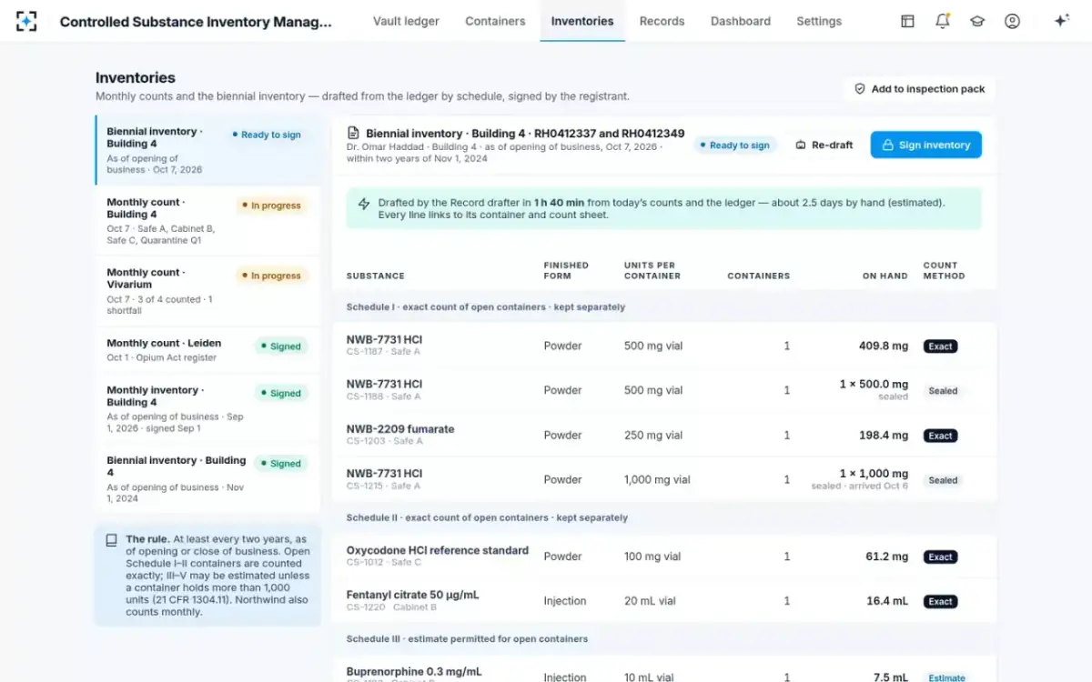The image size is (1092, 682).
Task: Open Monthly count Building 4 in progress
Action: 207,221
